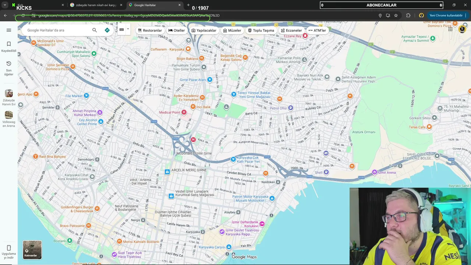
Task: Select the Teras Cafe pin
Action: 429,127
